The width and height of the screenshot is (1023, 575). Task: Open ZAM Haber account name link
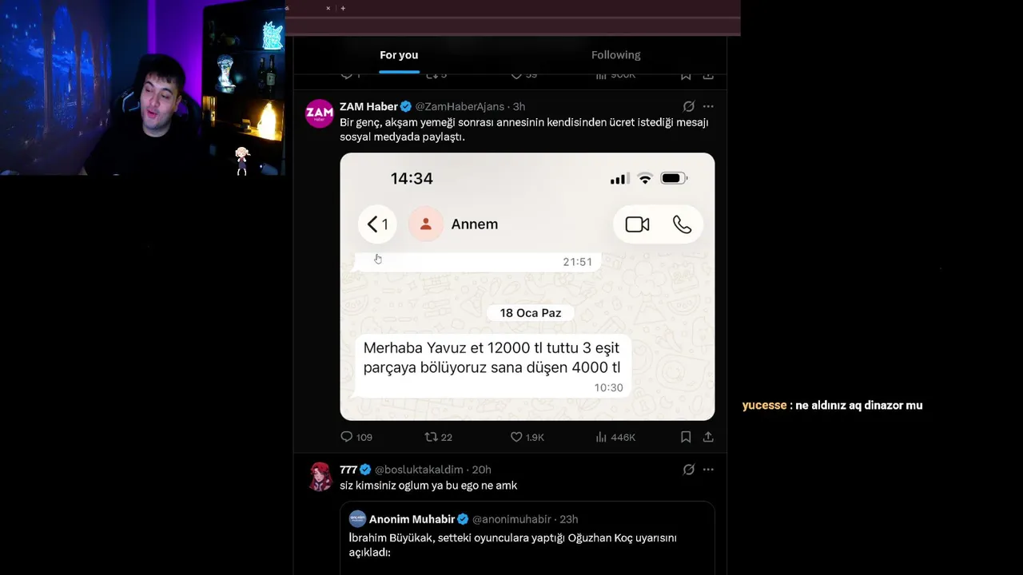click(368, 106)
